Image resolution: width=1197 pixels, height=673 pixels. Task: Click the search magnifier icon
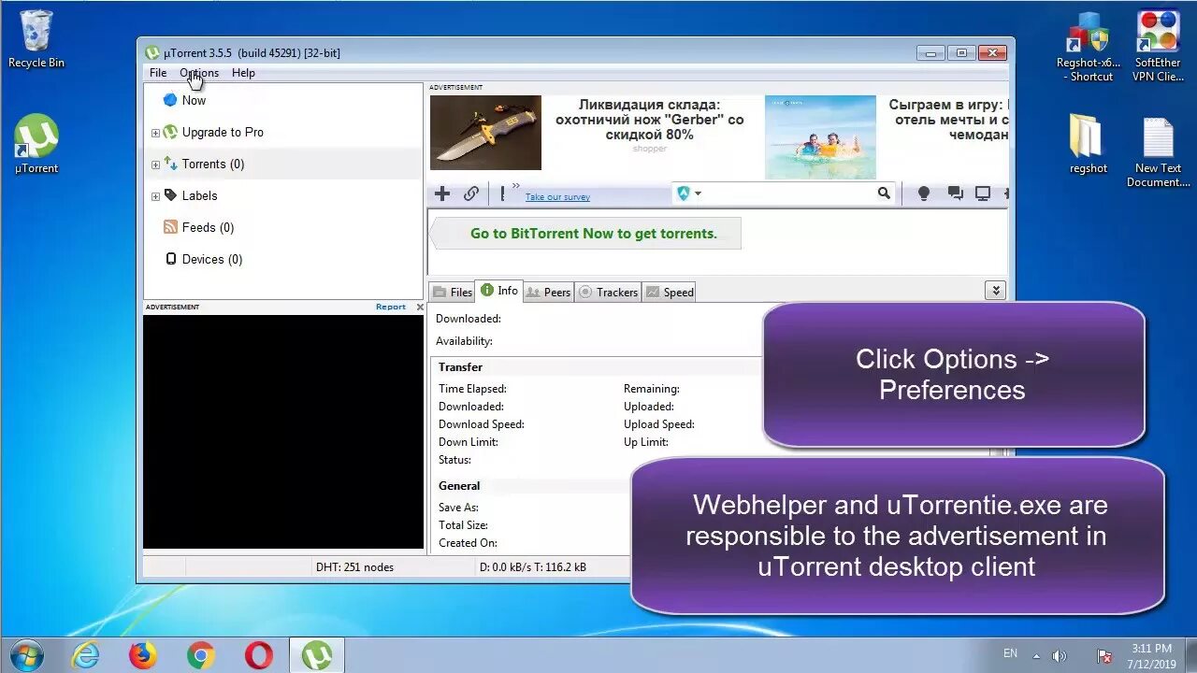click(x=884, y=193)
